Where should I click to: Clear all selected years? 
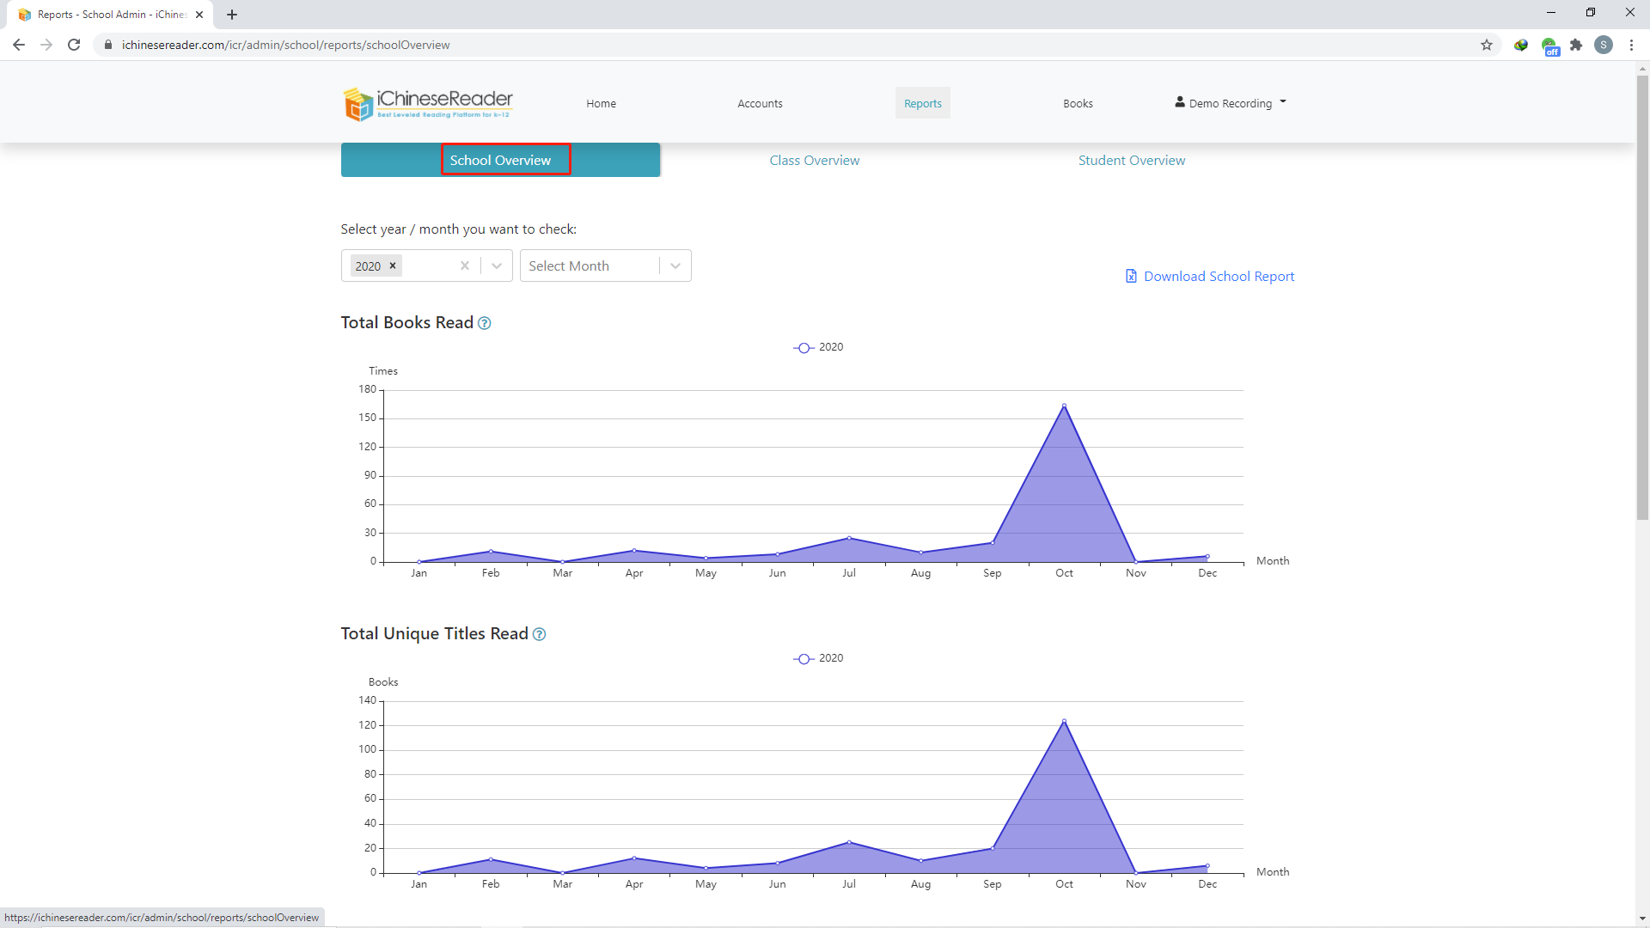point(465,266)
